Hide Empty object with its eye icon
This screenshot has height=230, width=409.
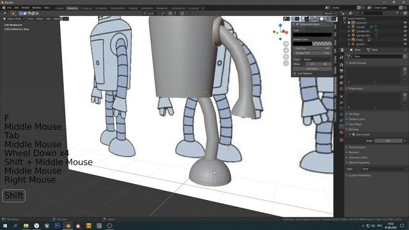405,40
